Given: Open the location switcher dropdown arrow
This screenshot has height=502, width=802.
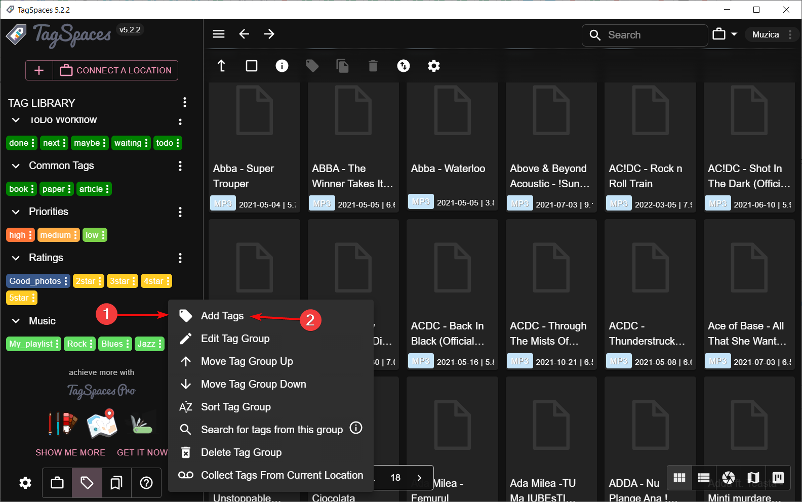Looking at the screenshot, I should pyautogui.click(x=734, y=34).
